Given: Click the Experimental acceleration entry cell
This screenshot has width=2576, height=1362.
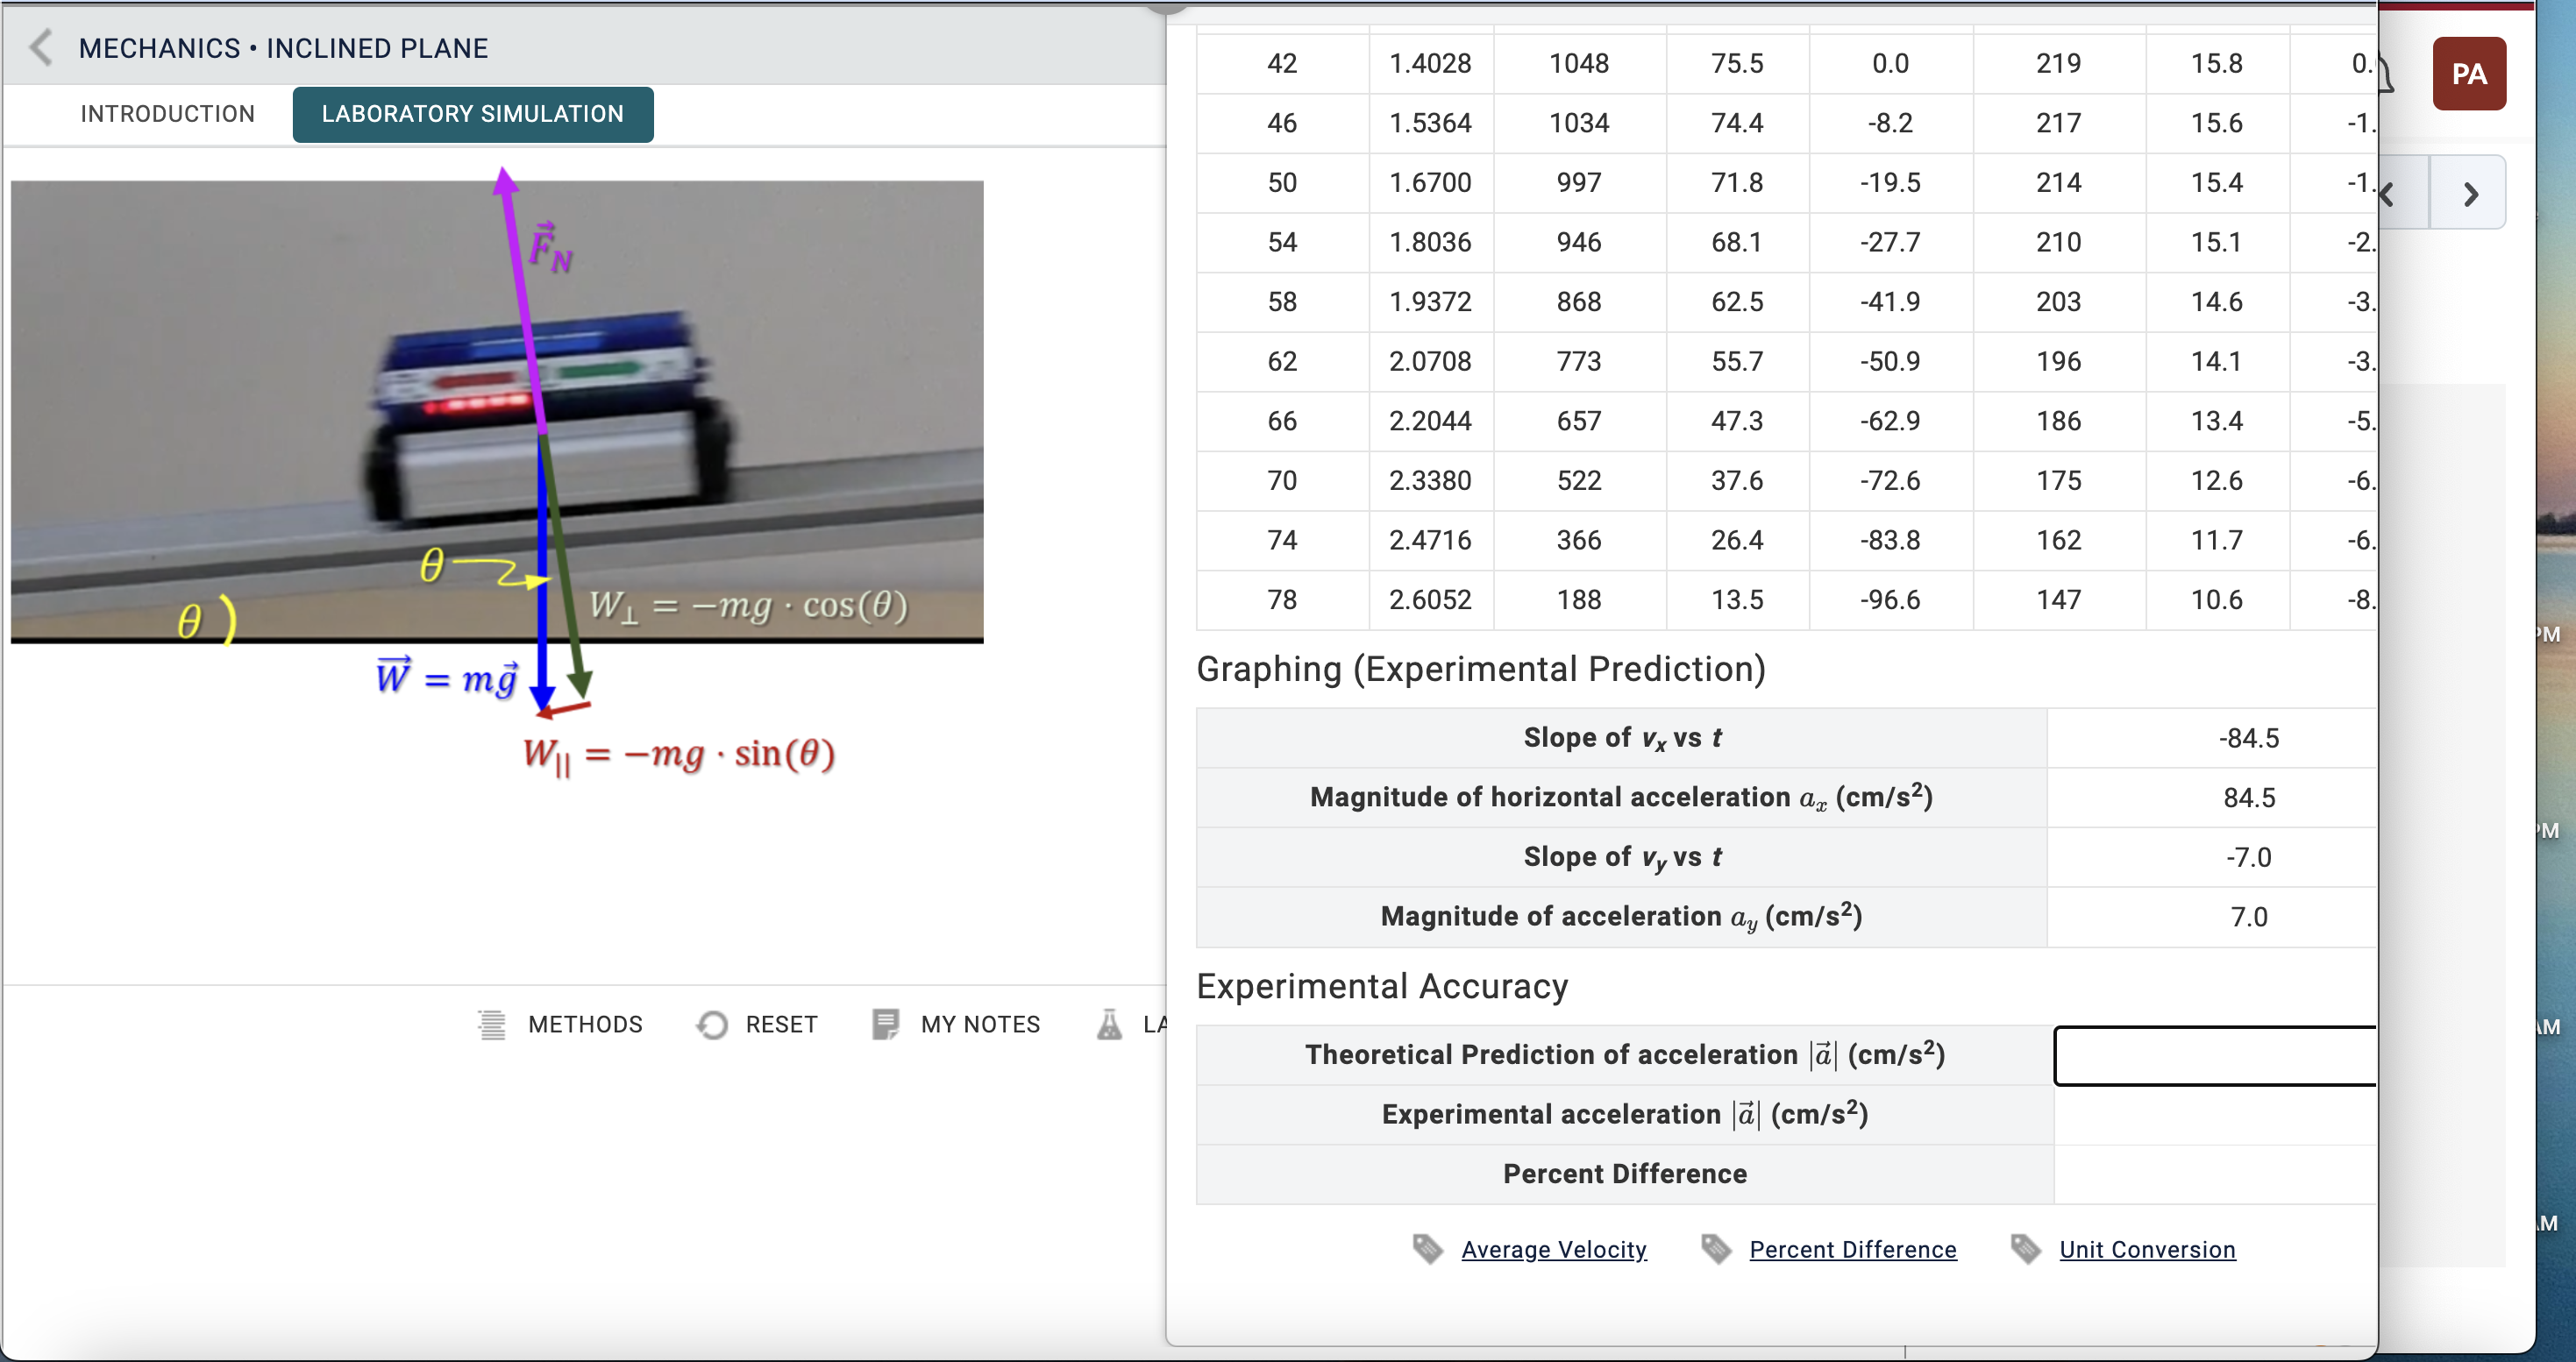Looking at the screenshot, I should pos(2213,1114).
